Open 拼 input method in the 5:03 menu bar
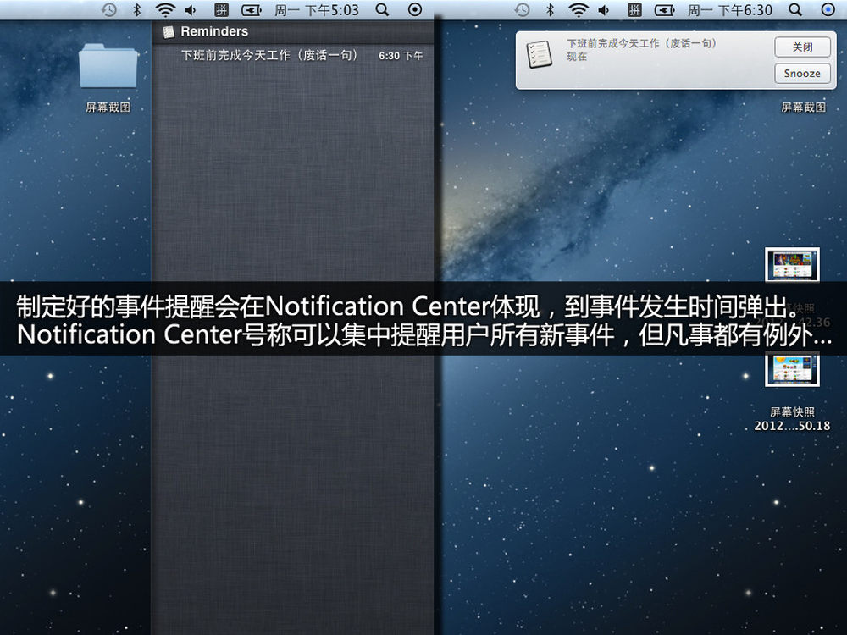847x635 pixels. point(221,9)
